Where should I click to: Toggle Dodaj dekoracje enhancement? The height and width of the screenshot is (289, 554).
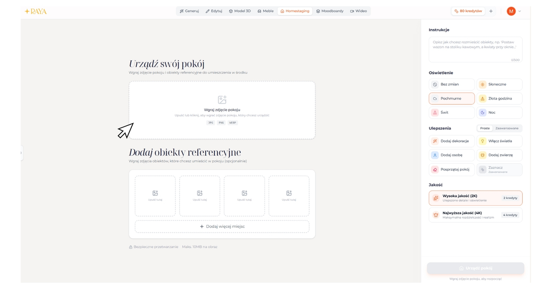tap(452, 141)
